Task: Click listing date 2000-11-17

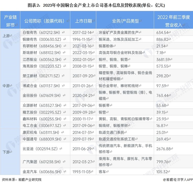Action: 82,119
